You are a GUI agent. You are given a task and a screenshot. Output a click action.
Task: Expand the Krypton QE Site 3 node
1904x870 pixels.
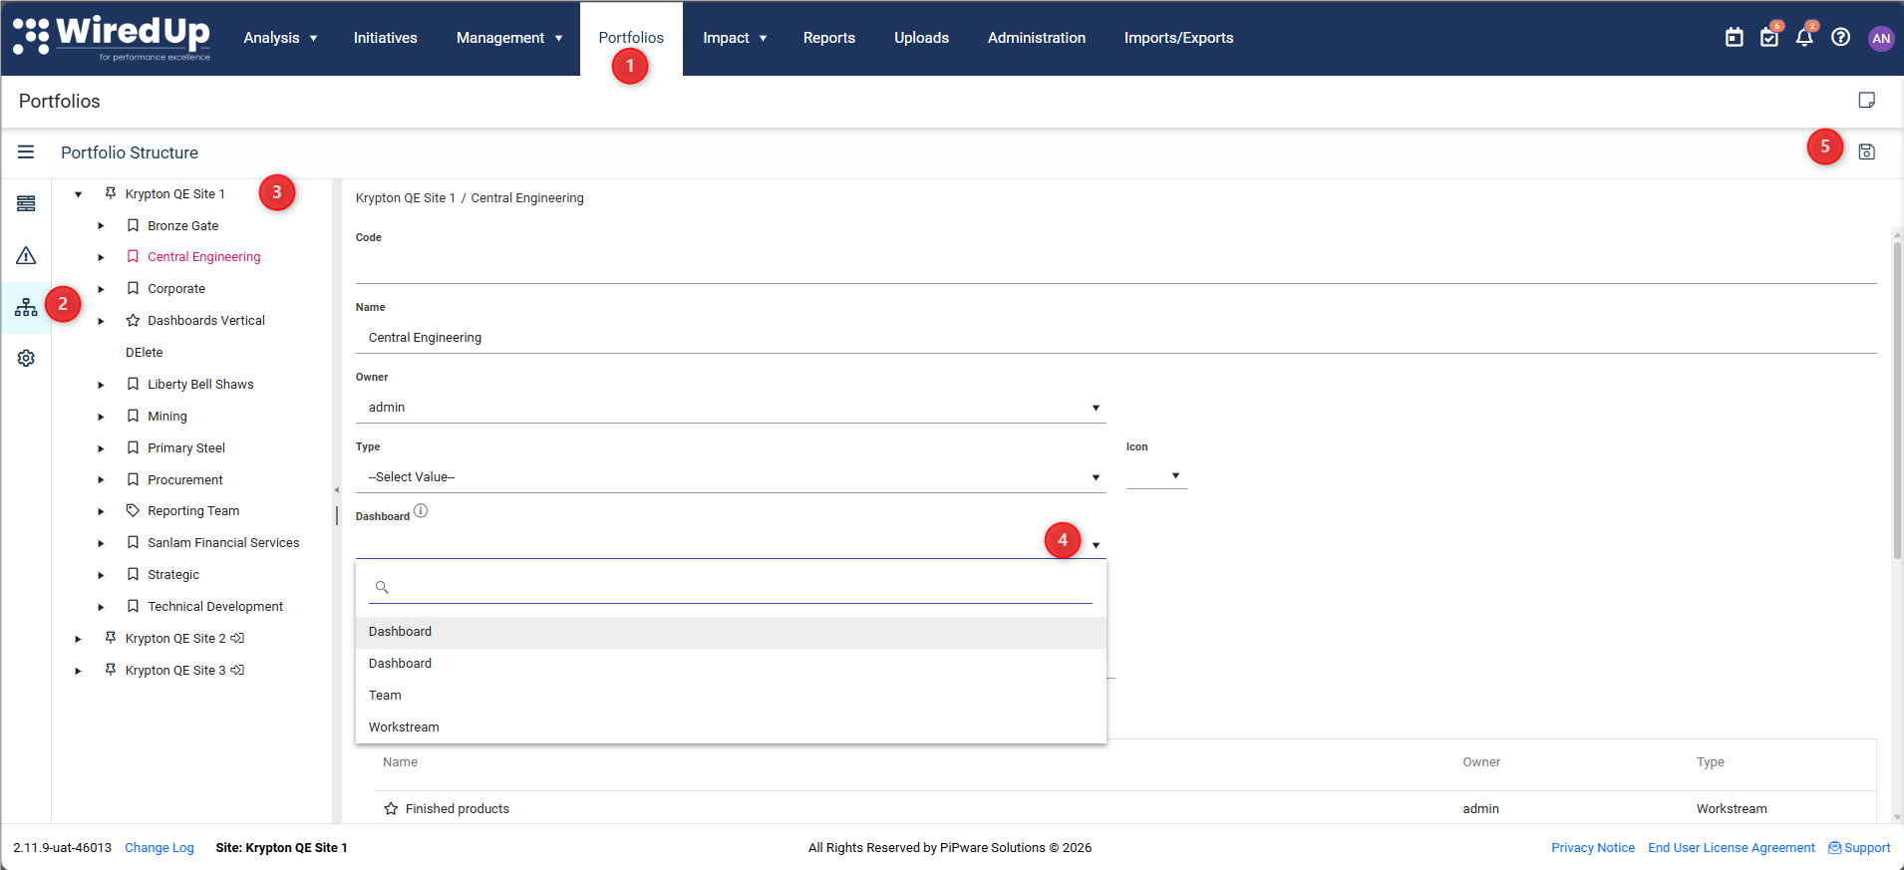78,671
